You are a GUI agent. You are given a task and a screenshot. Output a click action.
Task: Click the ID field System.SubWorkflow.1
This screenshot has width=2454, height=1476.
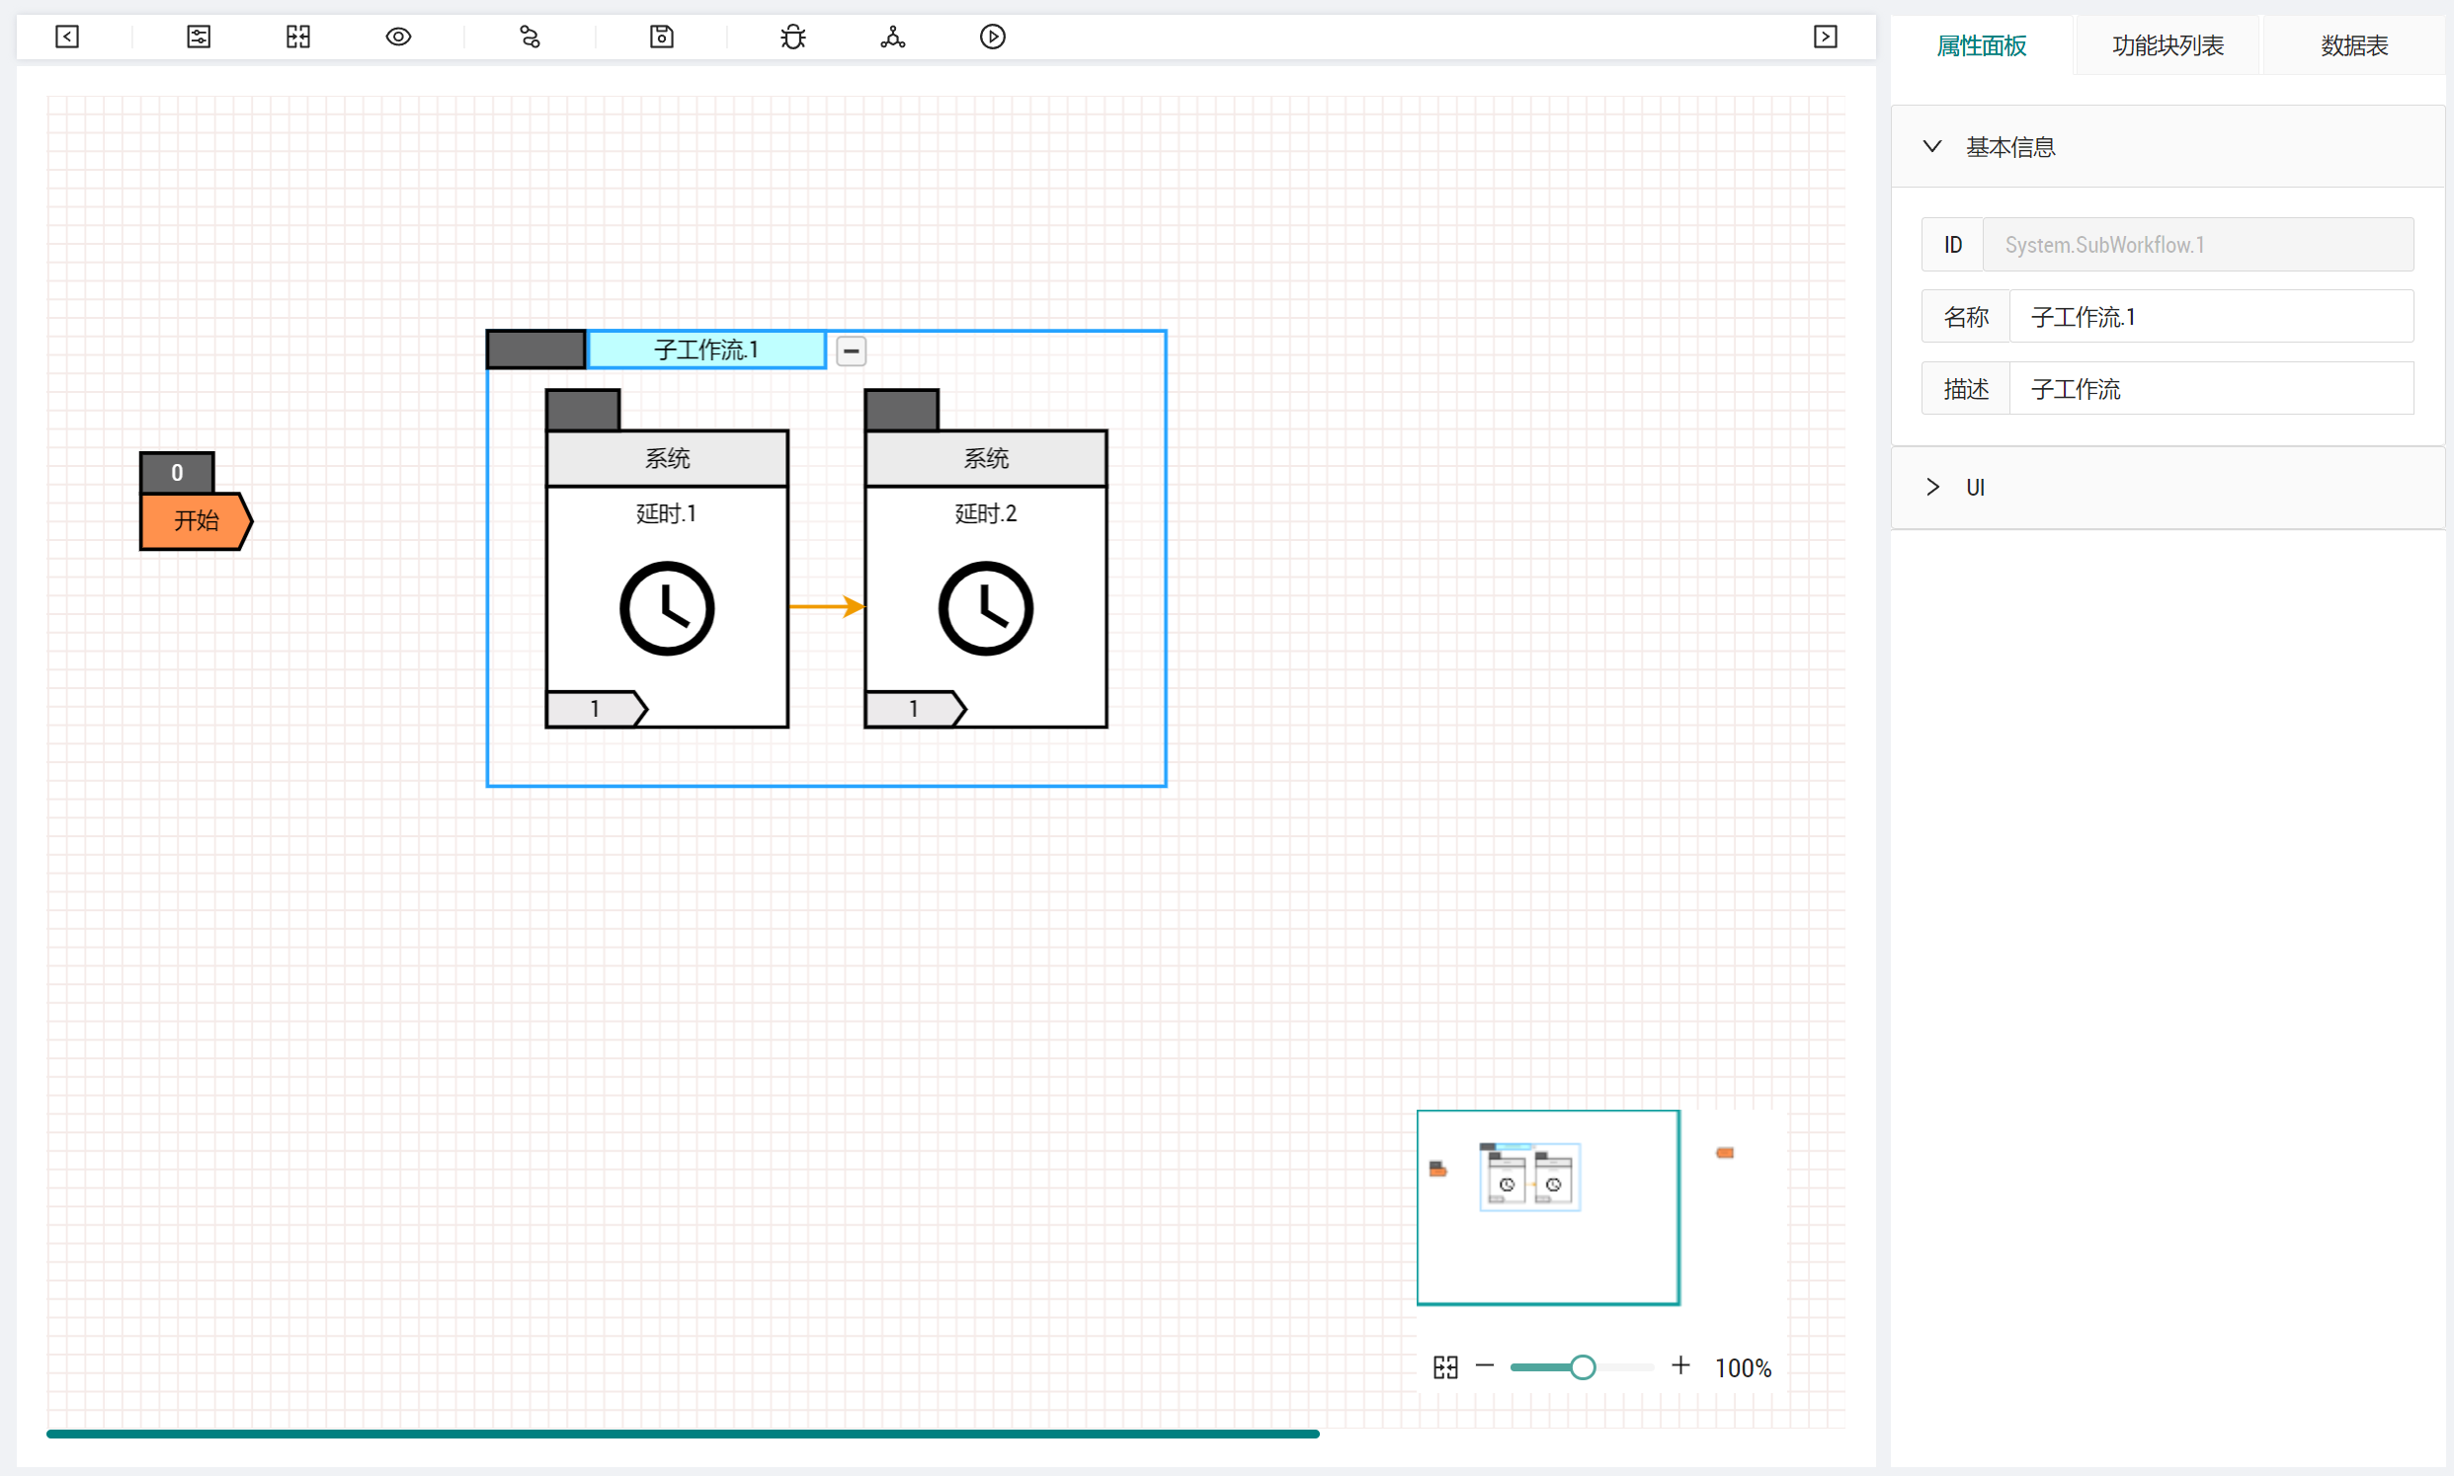coord(2198,245)
